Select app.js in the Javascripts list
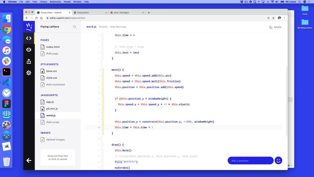The width and height of the screenshot is (314, 177). click(50, 102)
